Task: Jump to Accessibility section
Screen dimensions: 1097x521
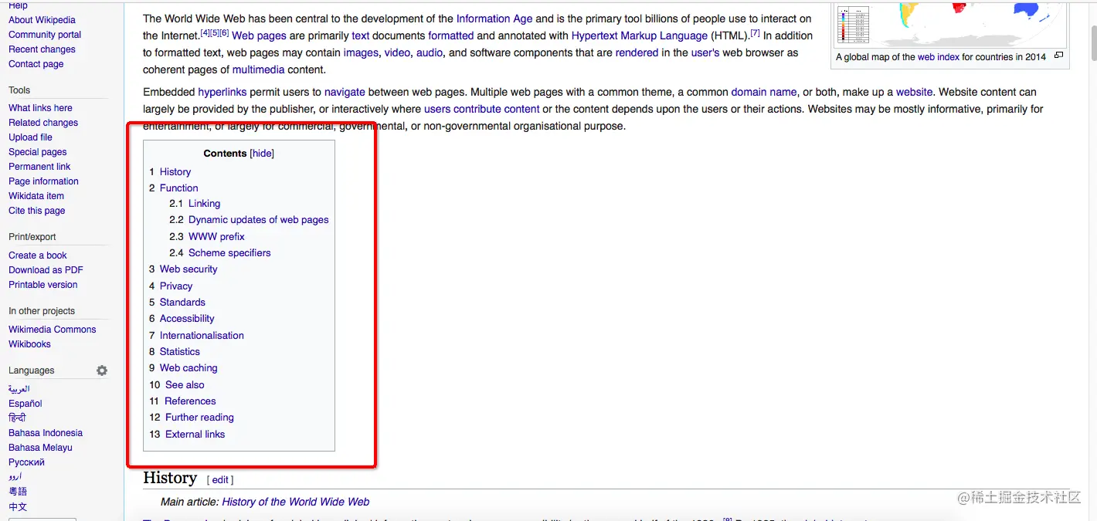Action: click(187, 319)
